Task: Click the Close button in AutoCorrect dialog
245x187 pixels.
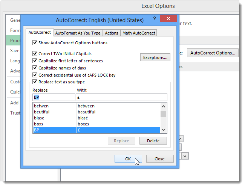Action: tap(160, 159)
